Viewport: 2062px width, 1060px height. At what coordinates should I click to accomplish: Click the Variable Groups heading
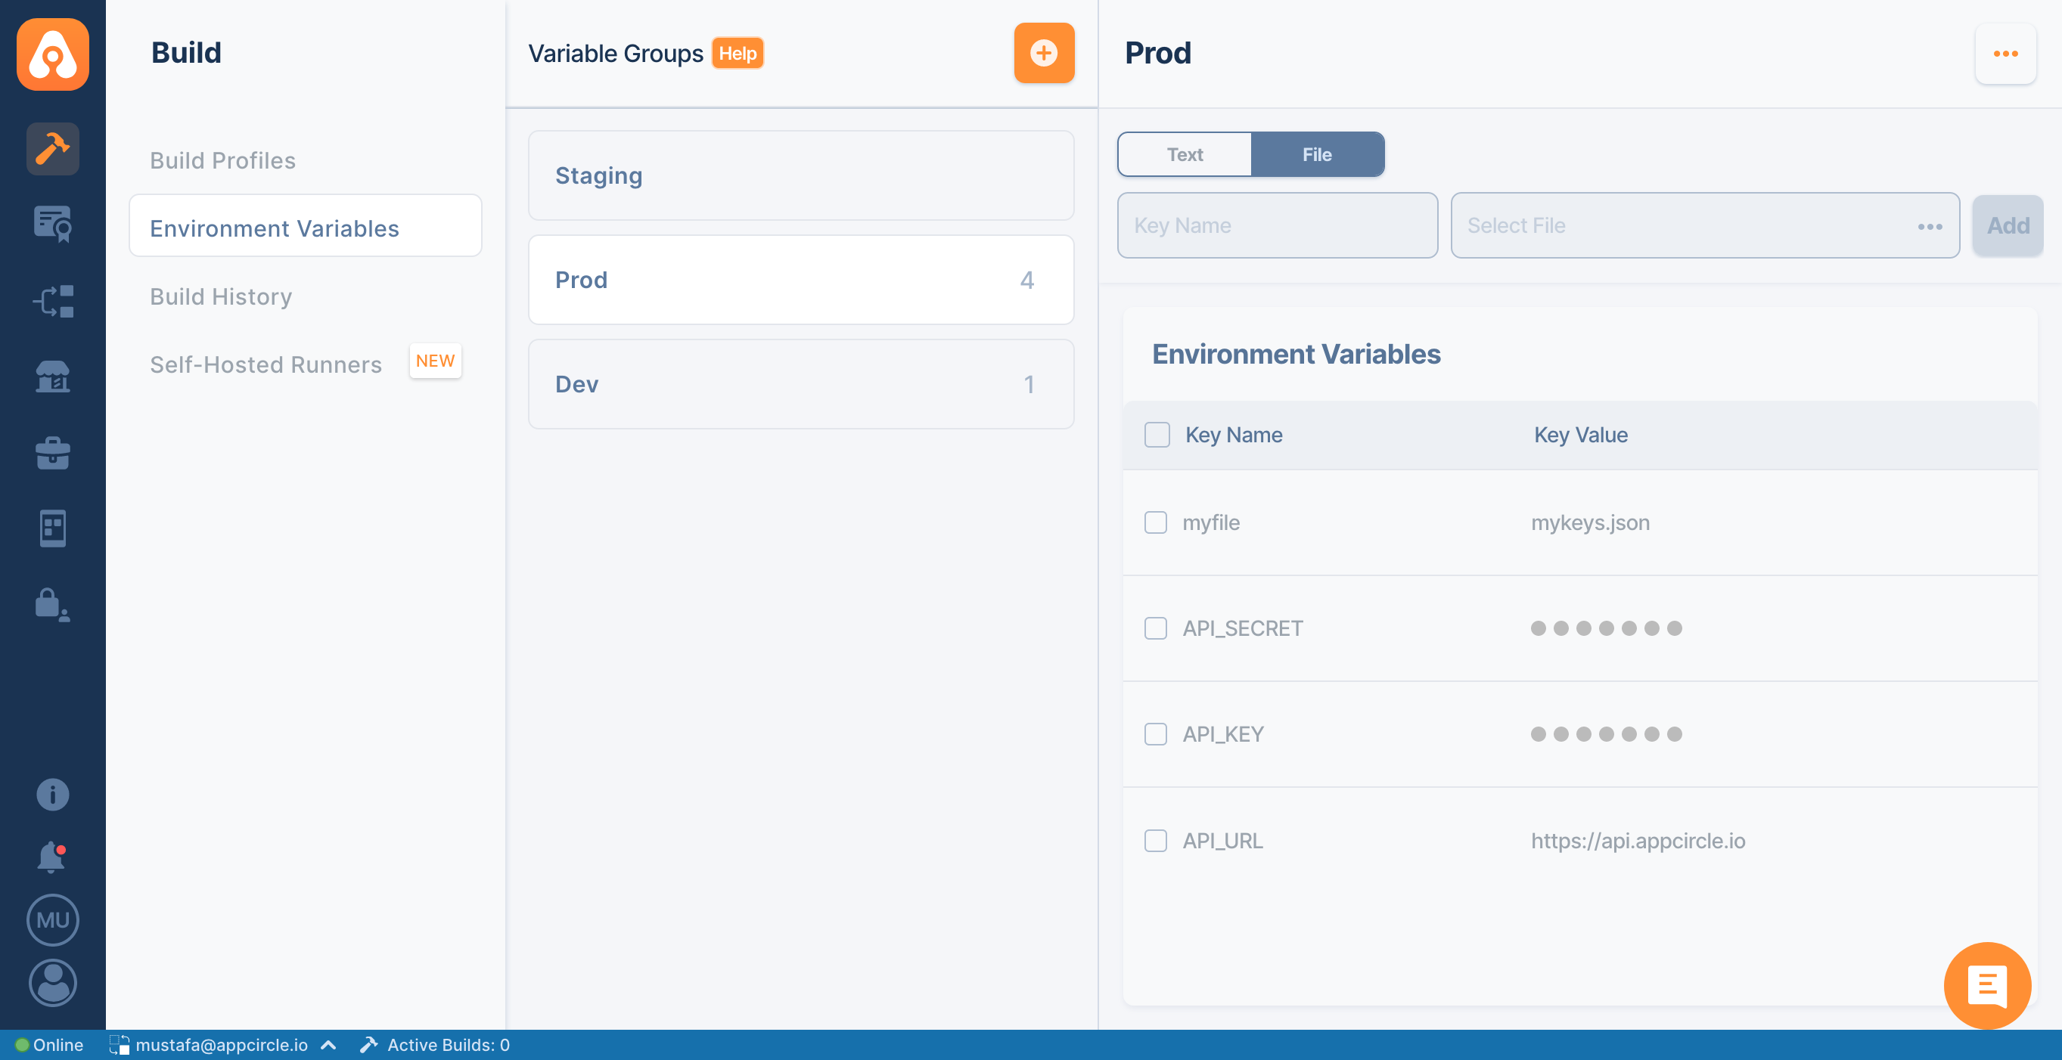pyautogui.click(x=615, y=54)
